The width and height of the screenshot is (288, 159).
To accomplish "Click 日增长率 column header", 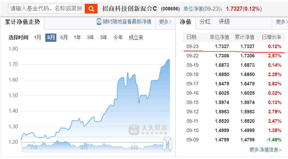I will pos(271,37).
